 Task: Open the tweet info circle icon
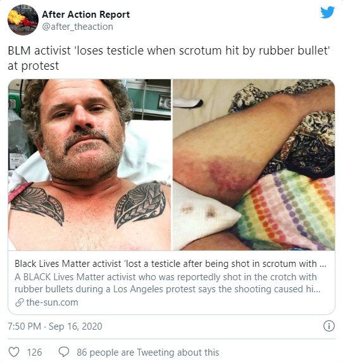pyautogui.click(x=329, y=326)
